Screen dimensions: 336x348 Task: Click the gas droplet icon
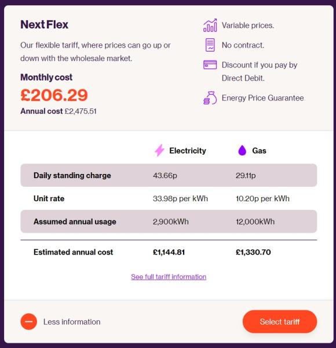coord(242,150)
